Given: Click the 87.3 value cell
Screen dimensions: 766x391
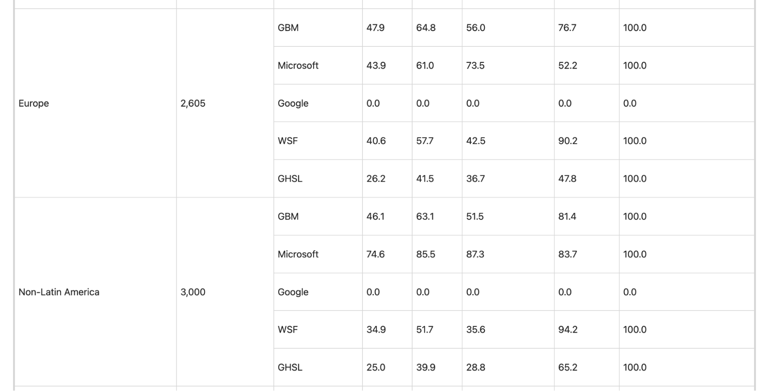Looking at the screenshot, I should coord(508,254).
